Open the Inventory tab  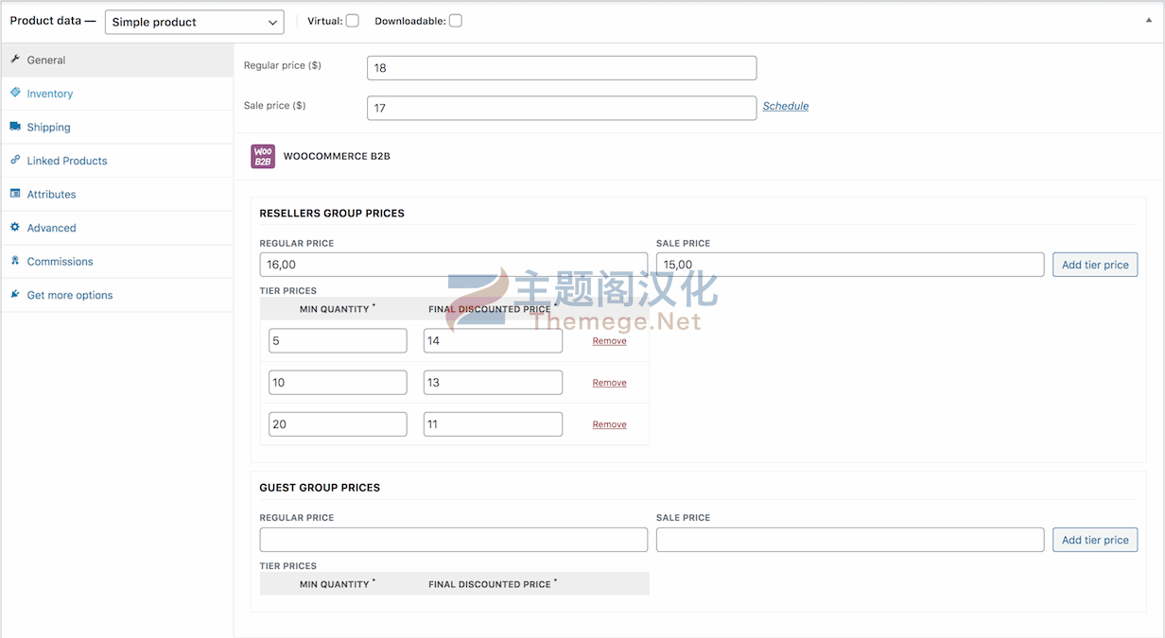(117, 94)
